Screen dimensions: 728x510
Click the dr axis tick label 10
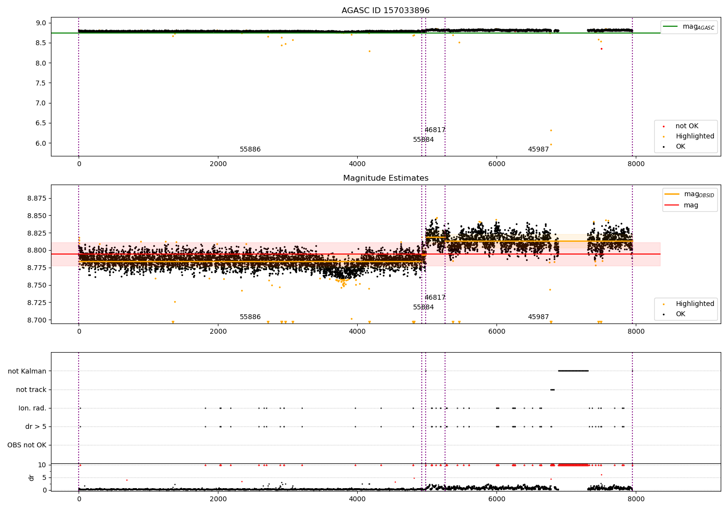(x=42, y=465)
